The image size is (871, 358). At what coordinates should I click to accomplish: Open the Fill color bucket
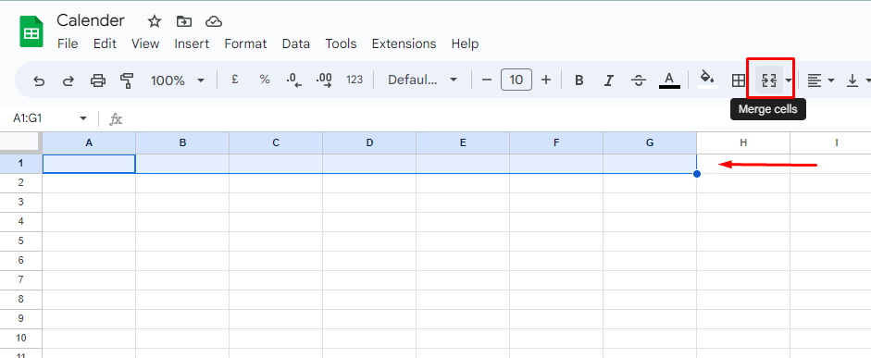pos(707,79)
